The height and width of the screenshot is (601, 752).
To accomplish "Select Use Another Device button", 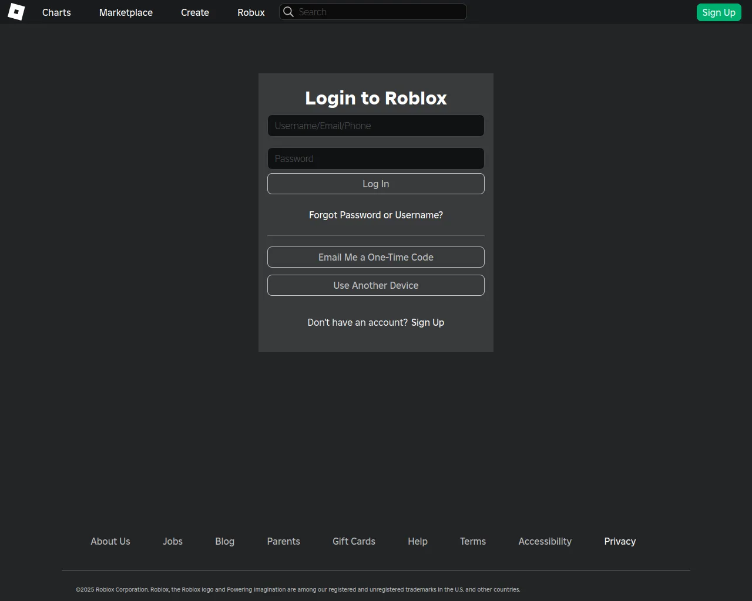I will pyautogui.click(x=376, y=285).
